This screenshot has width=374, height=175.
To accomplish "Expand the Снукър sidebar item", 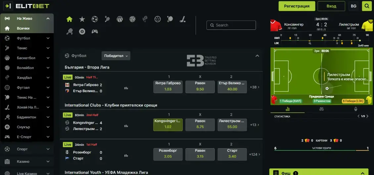I will point(48,127).
